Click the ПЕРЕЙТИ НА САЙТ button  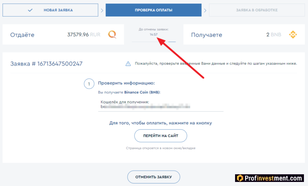pos(160,135)
